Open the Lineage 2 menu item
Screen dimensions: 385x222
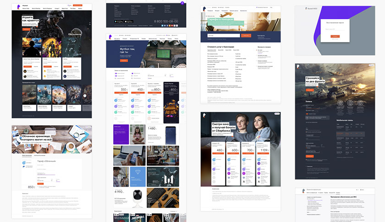(x=57, y=8)
